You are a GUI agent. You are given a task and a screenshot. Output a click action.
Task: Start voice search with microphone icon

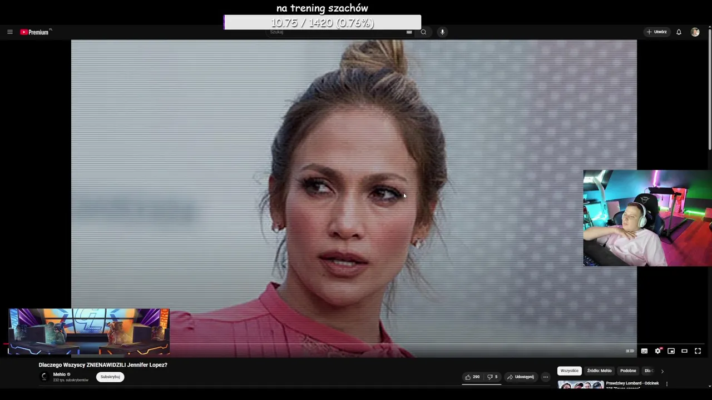click(x=442, y=32)
